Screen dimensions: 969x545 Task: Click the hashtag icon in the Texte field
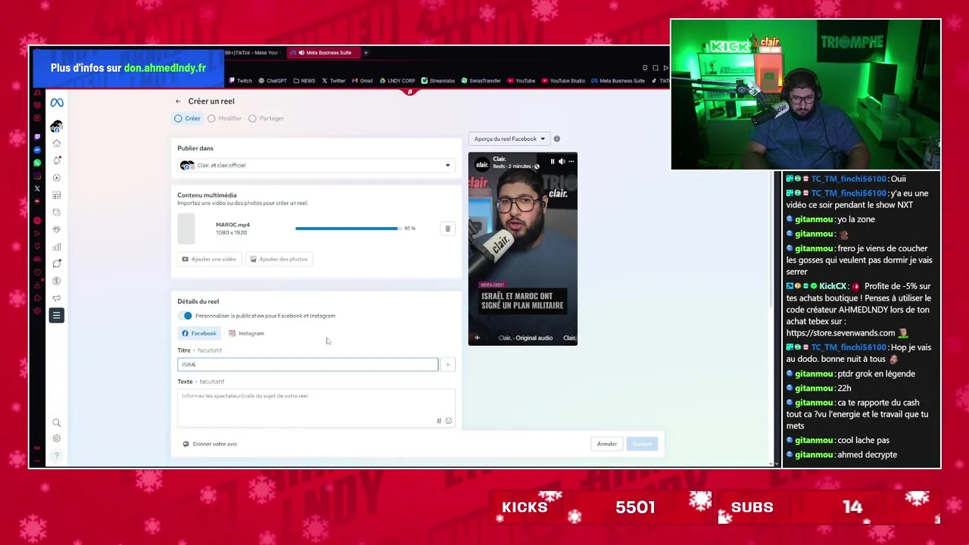(x=439, y=421)
